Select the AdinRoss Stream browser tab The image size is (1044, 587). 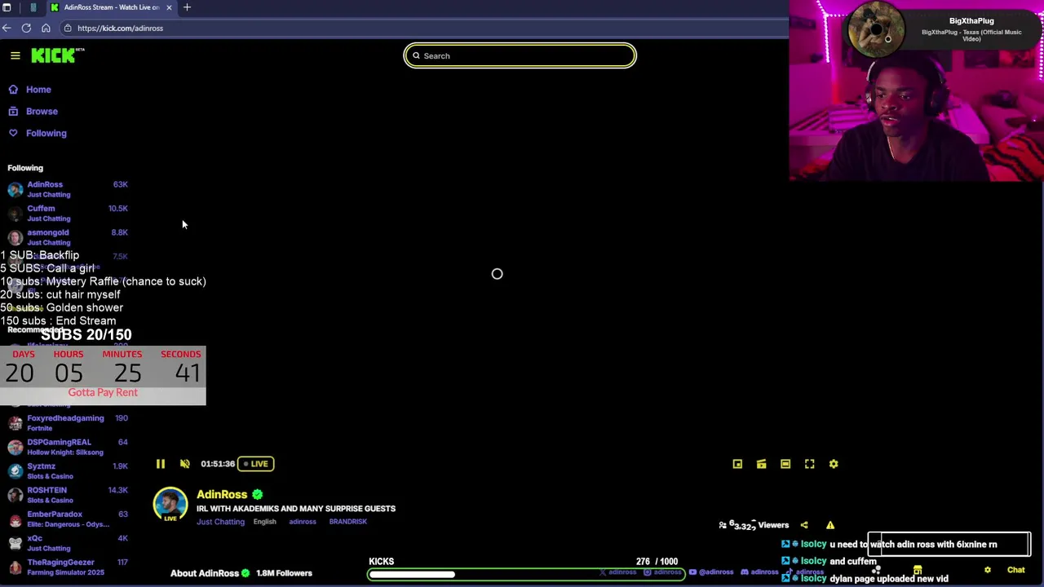(111, 7)
